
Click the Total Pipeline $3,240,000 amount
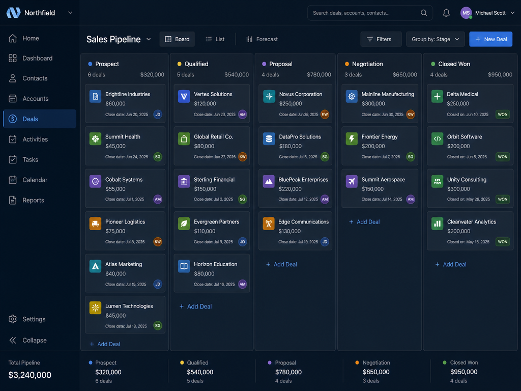point(30,375)
